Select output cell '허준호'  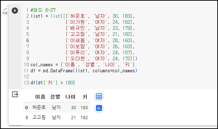[39, 107]
